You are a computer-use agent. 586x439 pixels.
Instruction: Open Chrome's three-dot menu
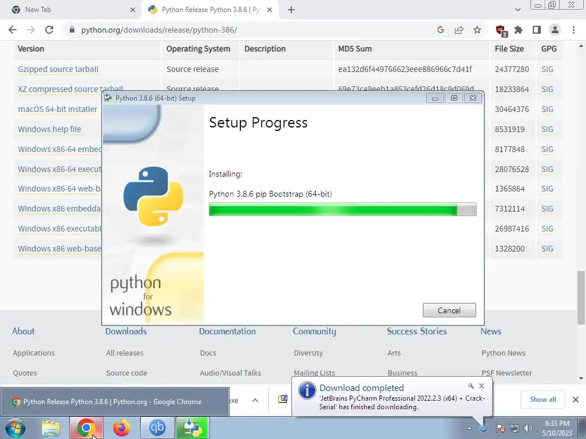[573, 30]
